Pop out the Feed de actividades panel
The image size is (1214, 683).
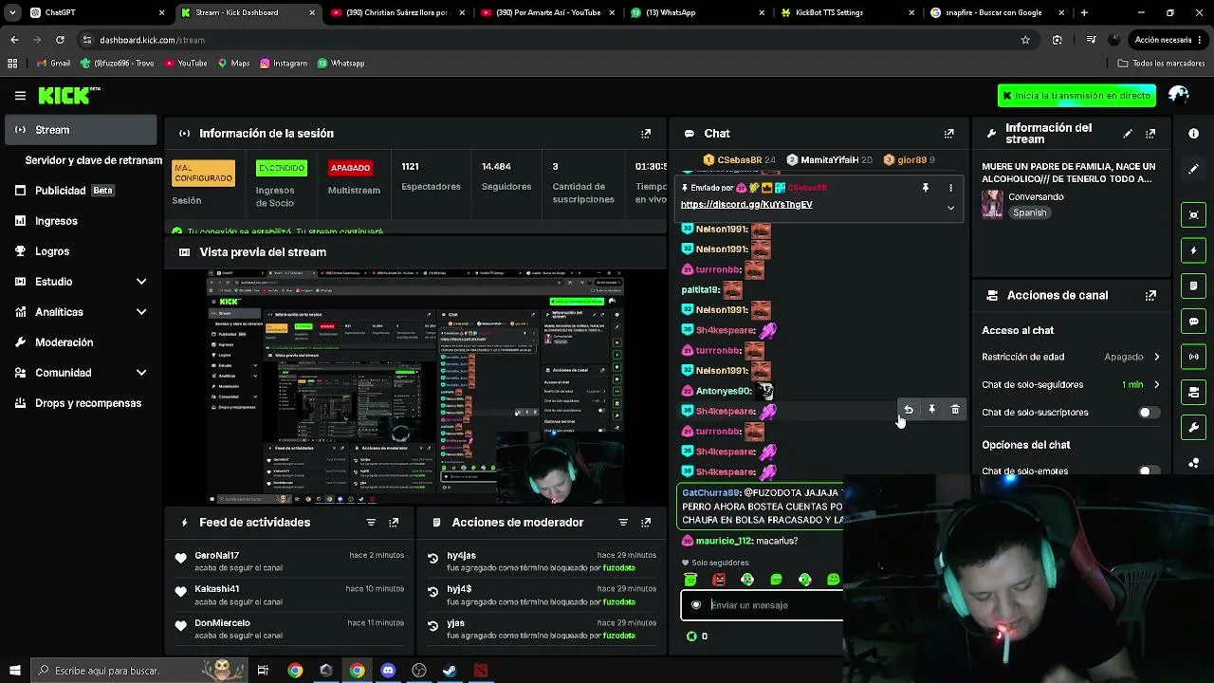(394, 523)
